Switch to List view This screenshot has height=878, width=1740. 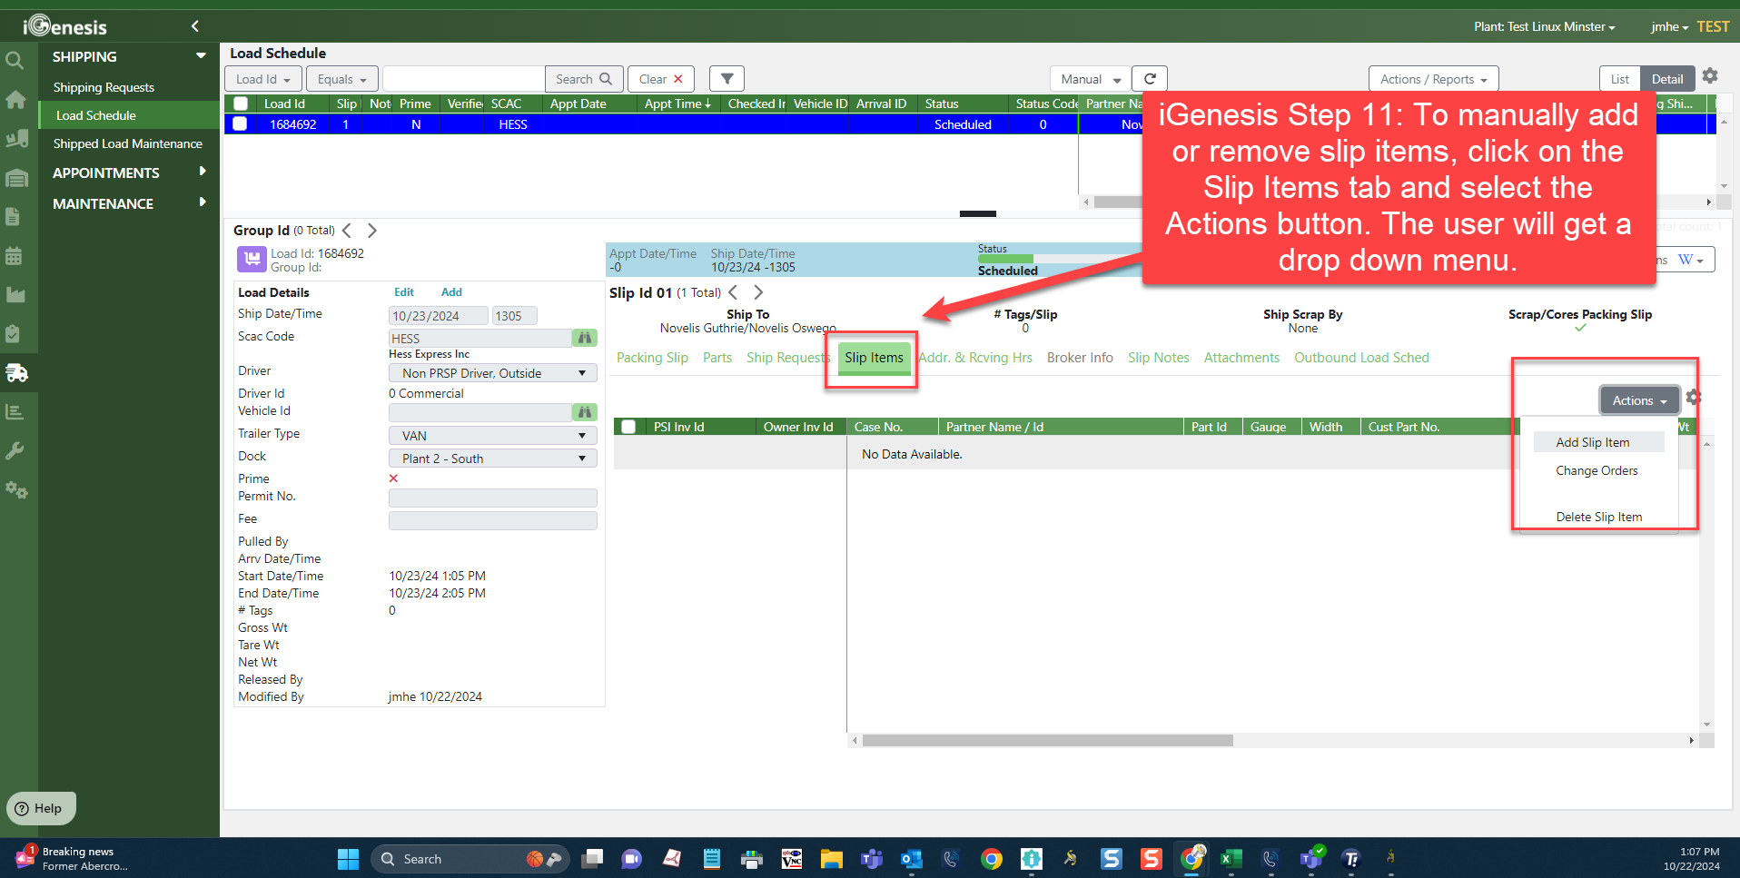coord(1620,79)
